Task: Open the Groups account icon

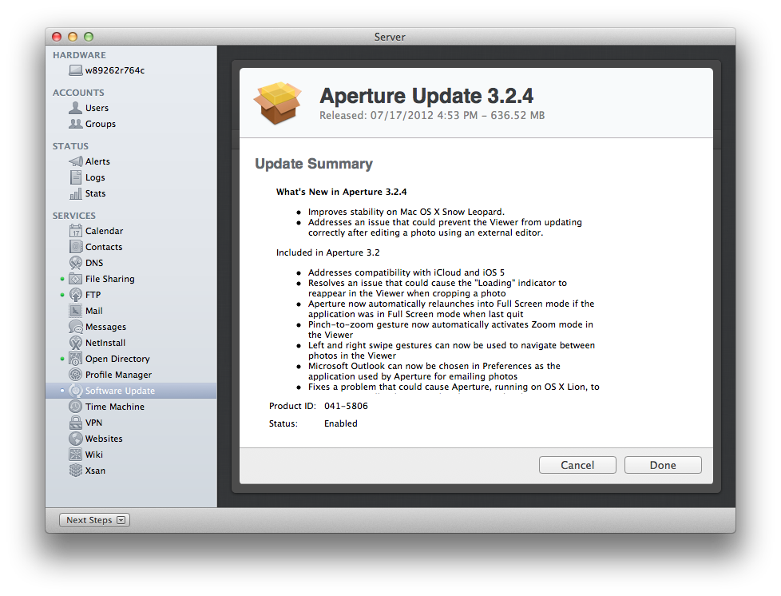Action: pyautogui.click(x=76, y=124)
